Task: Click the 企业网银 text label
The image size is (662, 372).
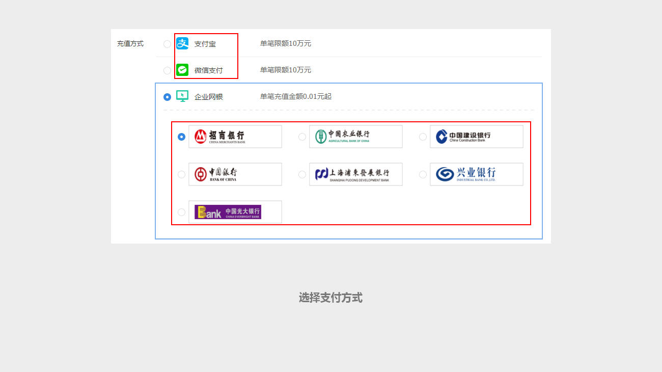Action: [x=208, y=97]
